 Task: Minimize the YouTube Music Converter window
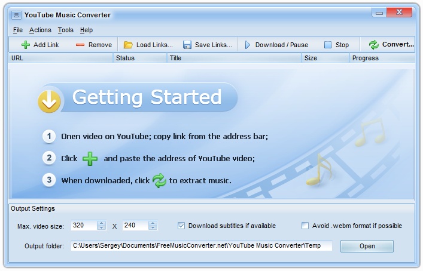[379, 13]
